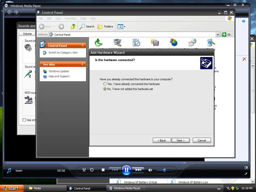The image size is (256, 192).
Task: Click the security shield tray icon
Action: point(233,188)
